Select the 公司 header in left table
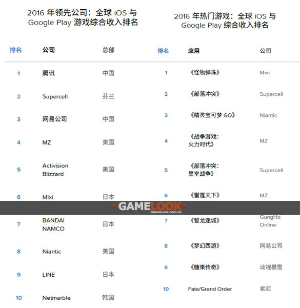 tap(49, 50)
